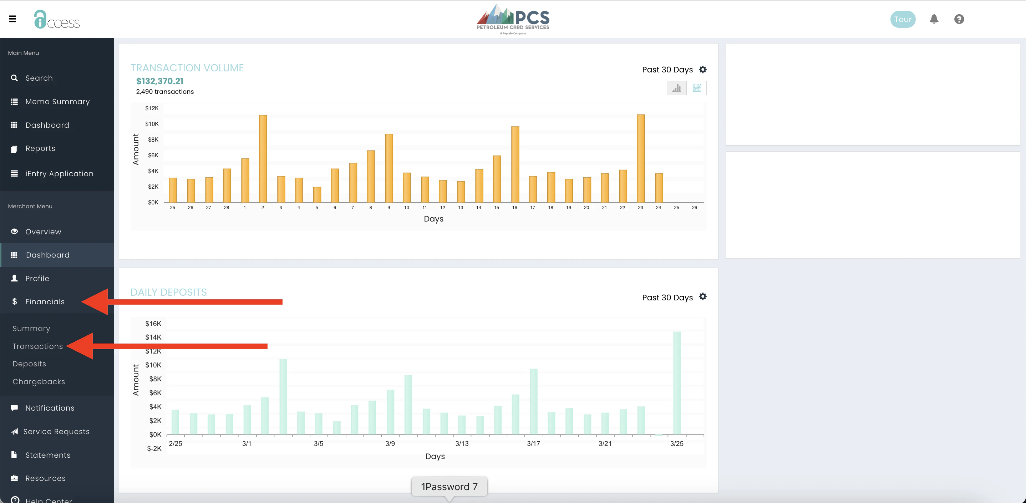This screenshot has width=1026, height=503.
Task: Open Past 30 Days in Daily Deposits
Action: (667, 298)
